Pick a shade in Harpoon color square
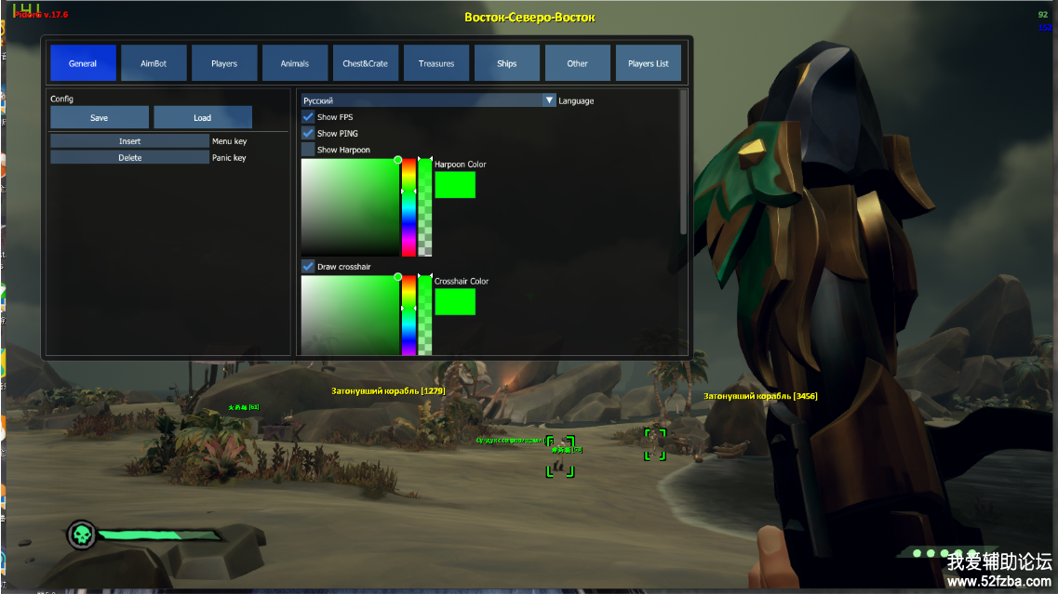This screenshot has height=594, width=1058. (350, 207)
